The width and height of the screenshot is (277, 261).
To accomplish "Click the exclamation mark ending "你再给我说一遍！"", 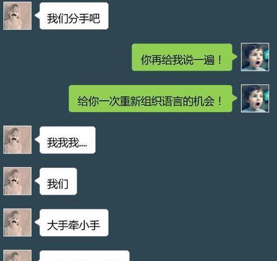I will coord(219,60).
